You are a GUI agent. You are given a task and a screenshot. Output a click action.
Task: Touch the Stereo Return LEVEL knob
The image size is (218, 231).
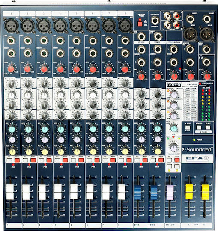174,77
